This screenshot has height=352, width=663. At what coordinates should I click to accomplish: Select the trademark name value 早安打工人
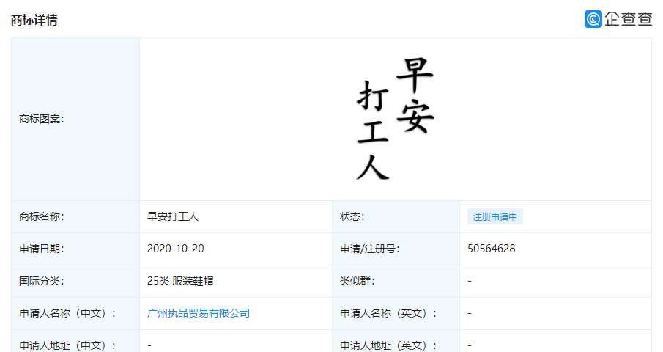point(173,216)
